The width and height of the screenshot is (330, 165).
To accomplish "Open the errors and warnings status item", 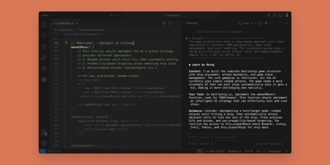I will click(x=54, y=151).
